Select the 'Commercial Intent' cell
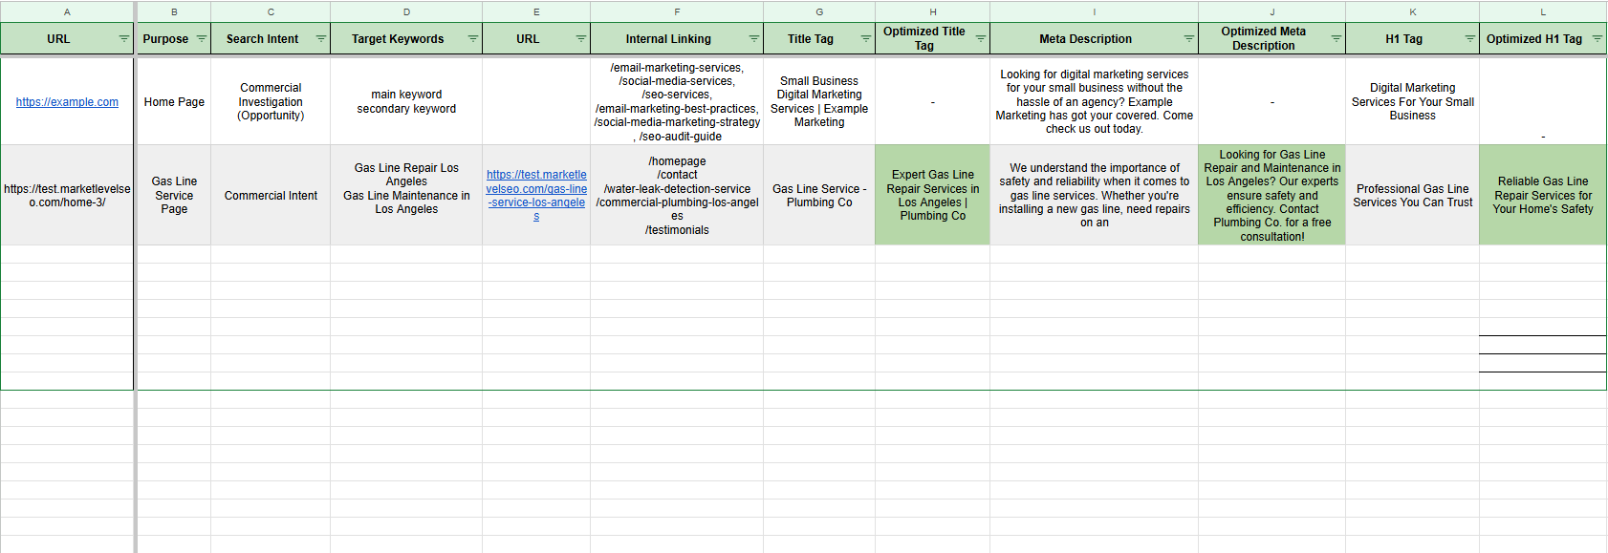The height and width of the screenshot is (553, 1608). point(271,195)
